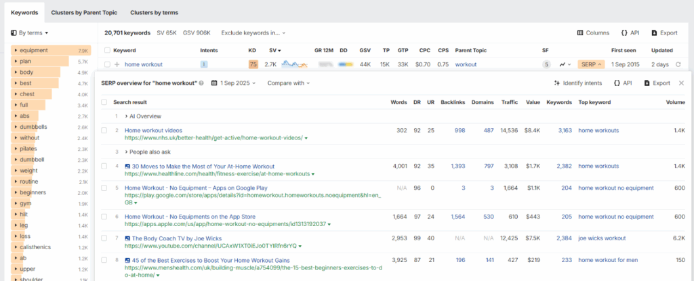Image resolution: width=694 pixels, height=281 pixels.
Task: Sort by the SV column header
Action: tap(275, 51)
